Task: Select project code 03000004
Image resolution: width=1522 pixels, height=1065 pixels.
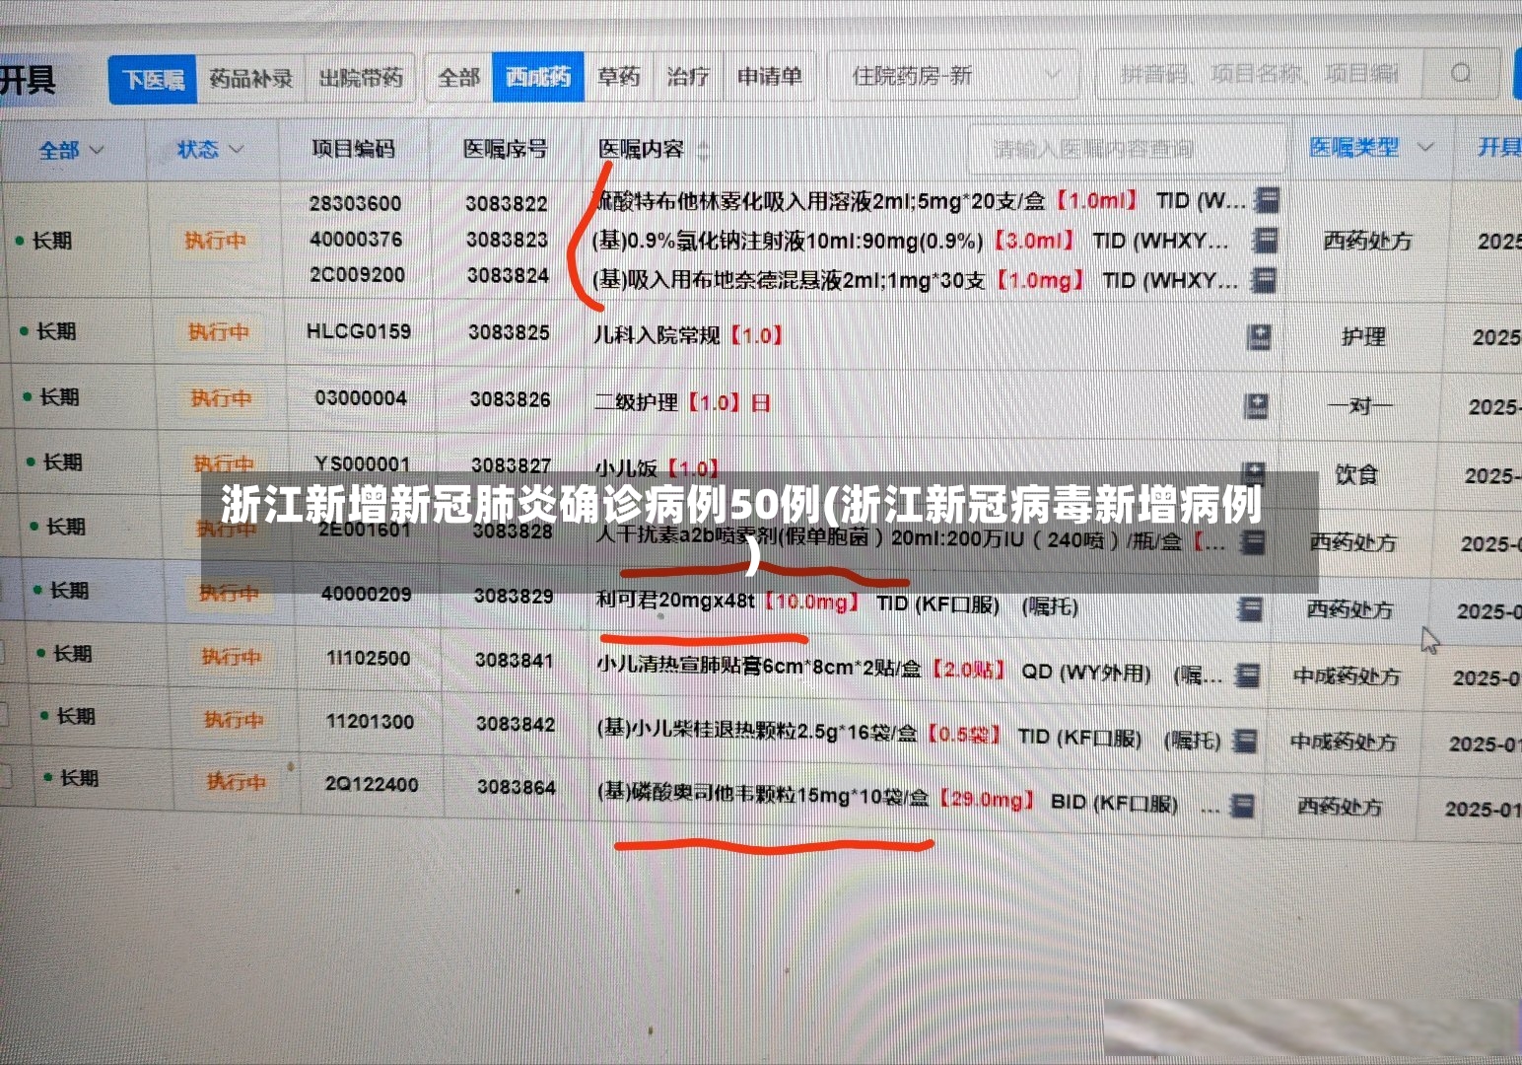Action: pos(361,397)
